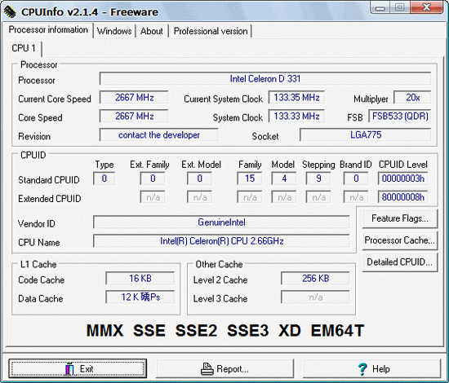The width and height of the screenshot is (449, 383).
Task: Click the Stepping value 9
Action: click(318, 178)
